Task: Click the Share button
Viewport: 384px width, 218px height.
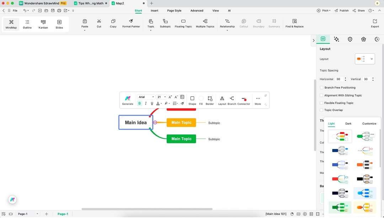Action: point(358,11)
